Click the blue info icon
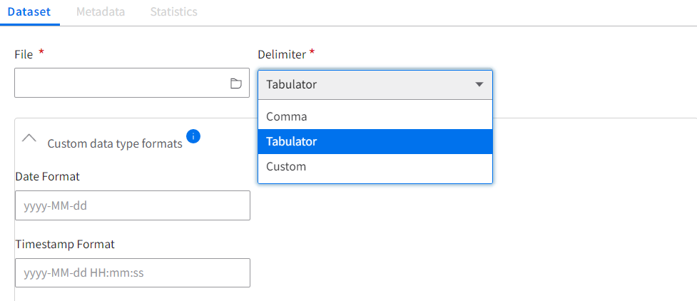Image resolution: width=697 pixels, height=301 pixels. point(193,136)
